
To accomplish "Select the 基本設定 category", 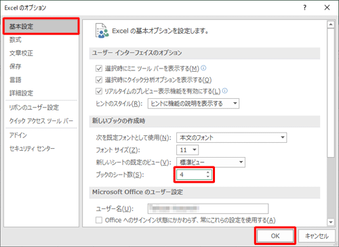I will 41,26.
